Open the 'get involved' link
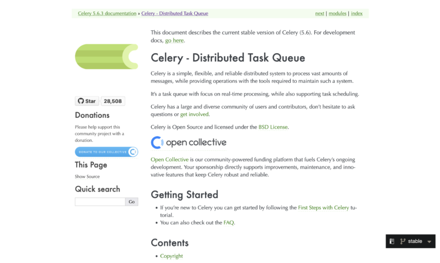The width and height of the screenshot is (440, 263). pyautogui.click(x=194, y=114)
